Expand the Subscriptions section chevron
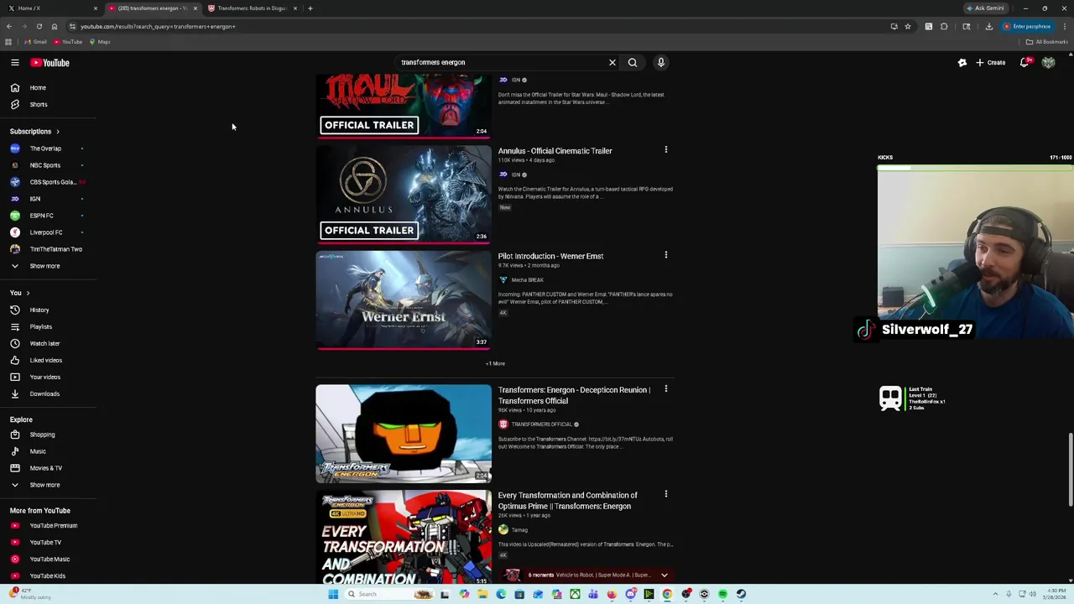The image size is (1074, 604). click(58, 132)
